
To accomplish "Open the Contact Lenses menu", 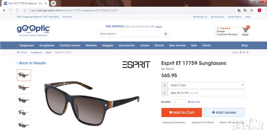I will point(70,45).
